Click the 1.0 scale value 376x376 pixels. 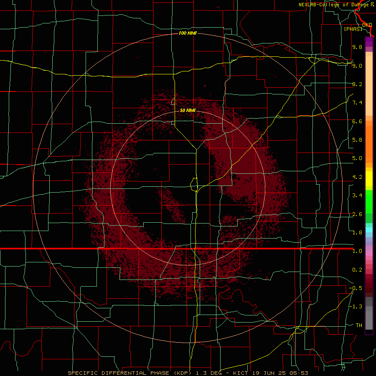tap(357, 251)
